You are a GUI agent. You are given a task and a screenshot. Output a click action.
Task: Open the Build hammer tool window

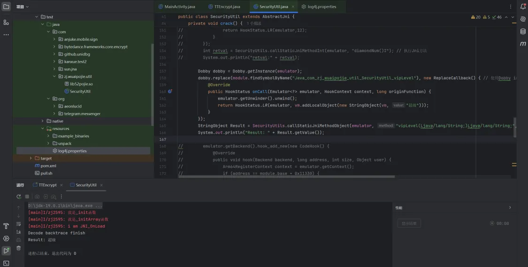point(6,226)
